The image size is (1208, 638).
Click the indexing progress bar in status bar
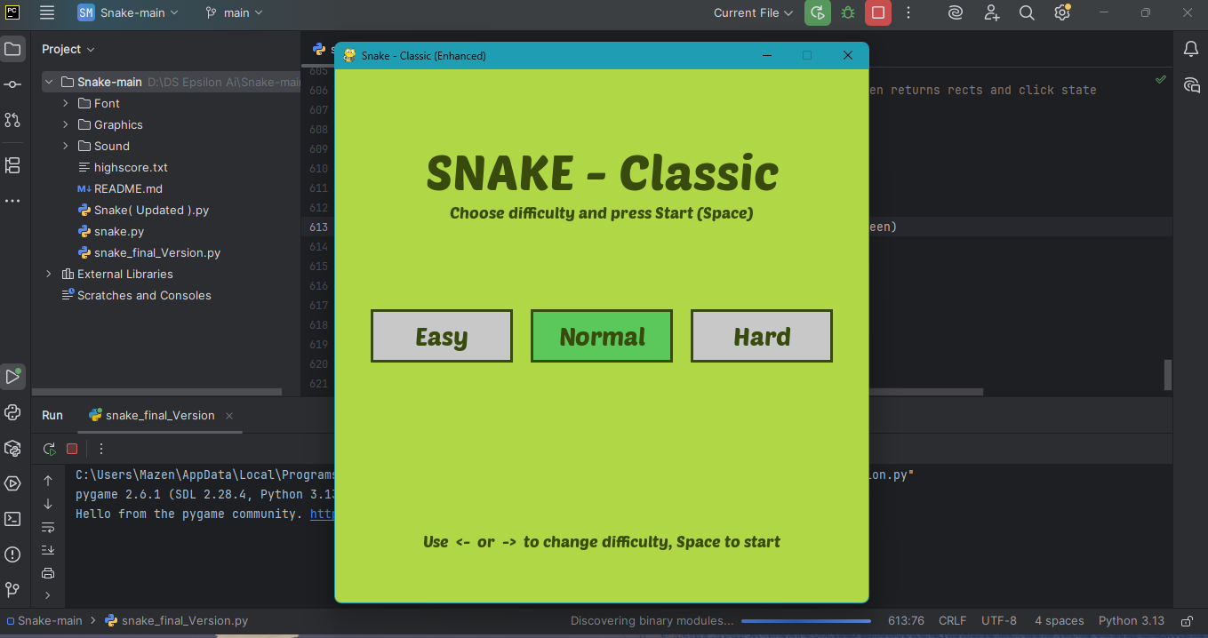[805, 621]
